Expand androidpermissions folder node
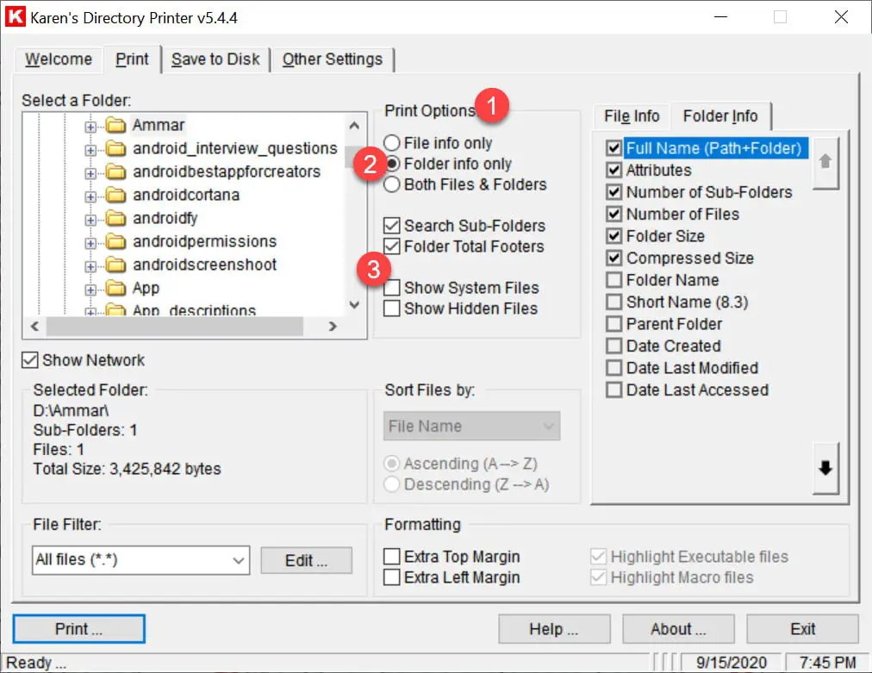 point(90,244)
